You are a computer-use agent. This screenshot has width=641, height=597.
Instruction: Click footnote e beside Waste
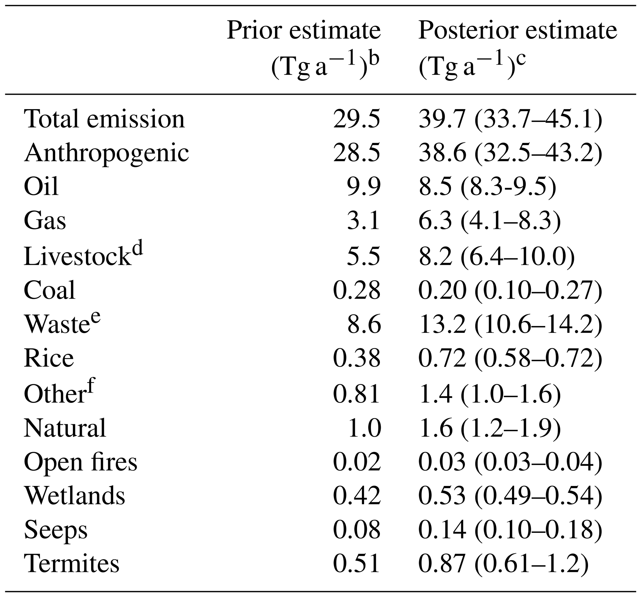pyautogui.click(x=95, y=318)
